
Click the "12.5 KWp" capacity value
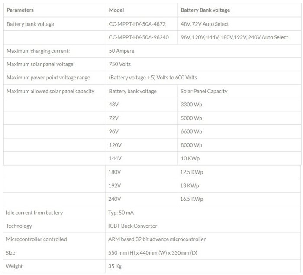point(191,172)
